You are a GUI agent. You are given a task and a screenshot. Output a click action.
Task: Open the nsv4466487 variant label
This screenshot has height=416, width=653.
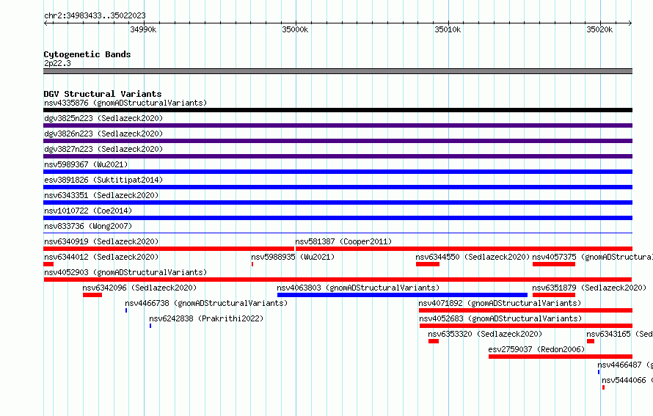click(x=624, y=365)
